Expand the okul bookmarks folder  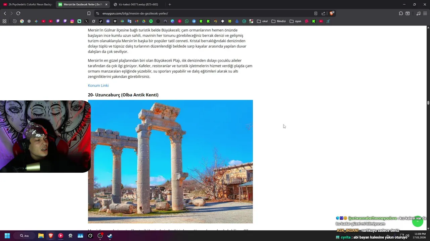262,21
